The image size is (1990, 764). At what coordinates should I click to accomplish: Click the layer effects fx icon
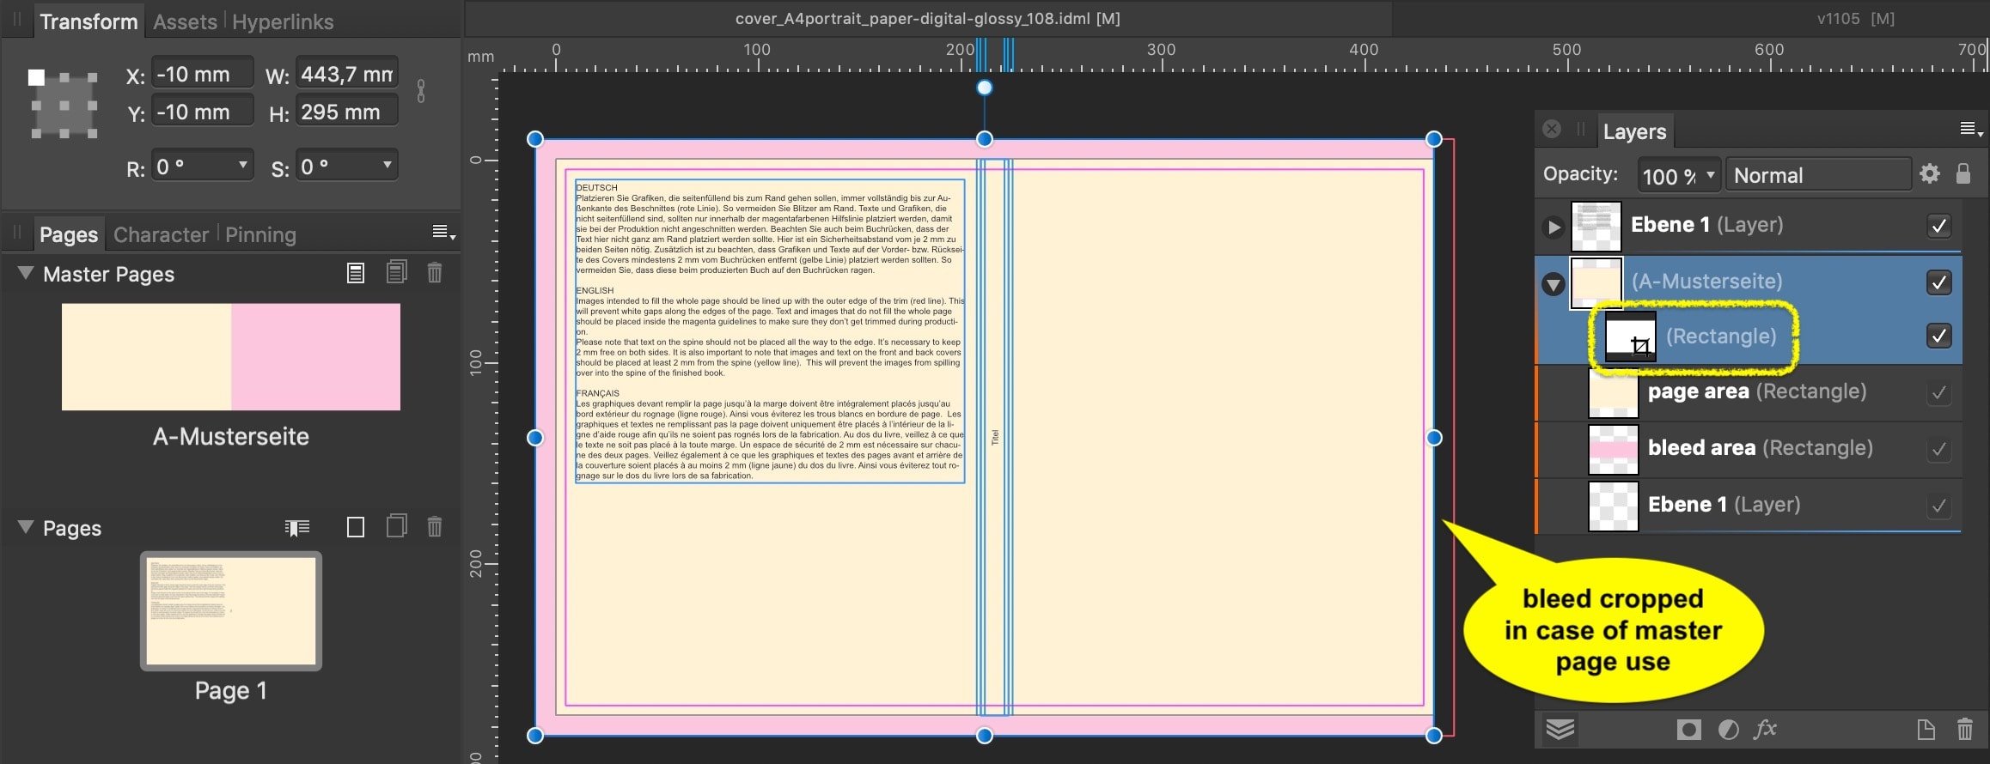[x=1765, y=730]
